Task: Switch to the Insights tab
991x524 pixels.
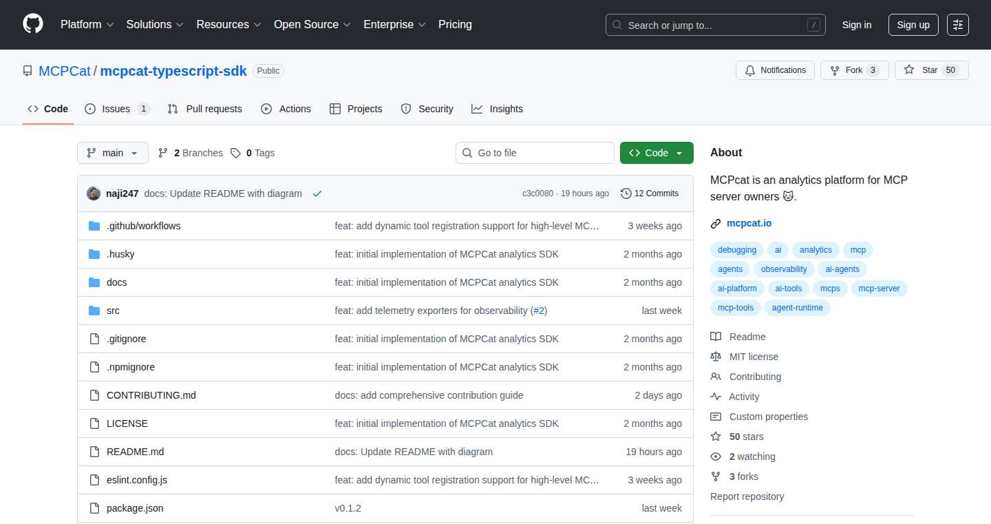Action: (497, 109)
